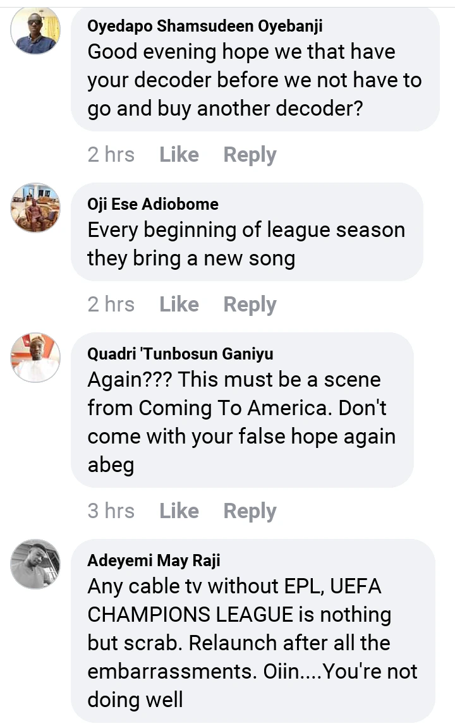Reply to Oyedapo Shamsudeen Oyebanji's comment
This screenshot has width=455, height=726.
(x=250, y=155)
